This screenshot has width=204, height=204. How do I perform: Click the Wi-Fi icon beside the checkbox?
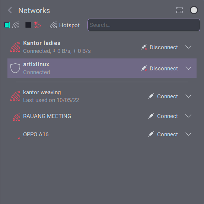pos(16,25)
